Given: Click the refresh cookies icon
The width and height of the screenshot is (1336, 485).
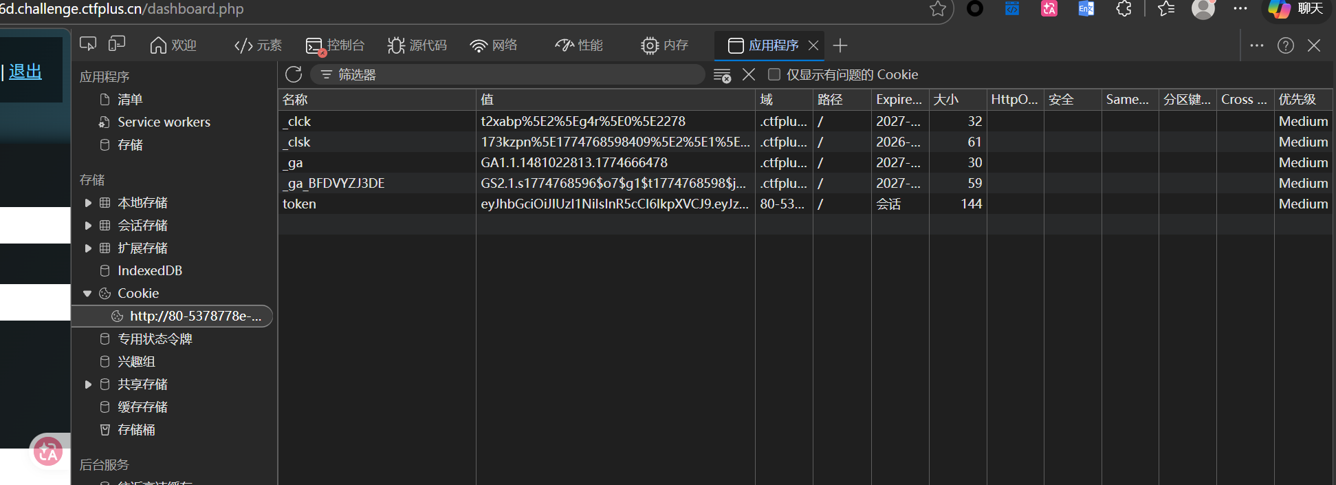Looking at the screenshot, I should [x=294, y=74].
